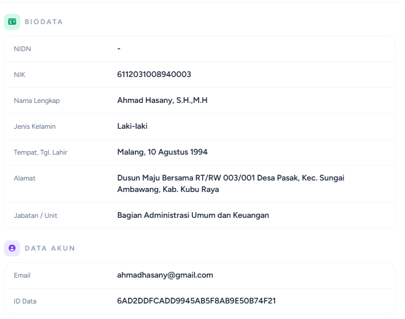Screen dimensions: 405x319
Task: Click the green Biodata ID card icon
Action: [12, 22]
